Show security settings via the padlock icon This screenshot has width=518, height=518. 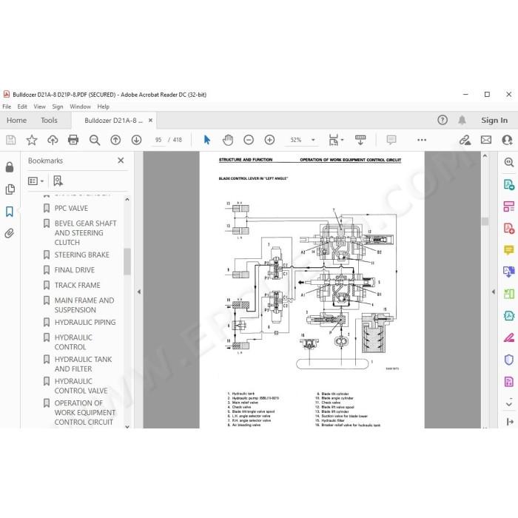pos(10,167)
